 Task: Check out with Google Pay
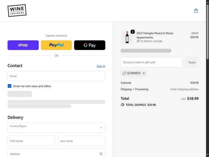click(90, 45)
